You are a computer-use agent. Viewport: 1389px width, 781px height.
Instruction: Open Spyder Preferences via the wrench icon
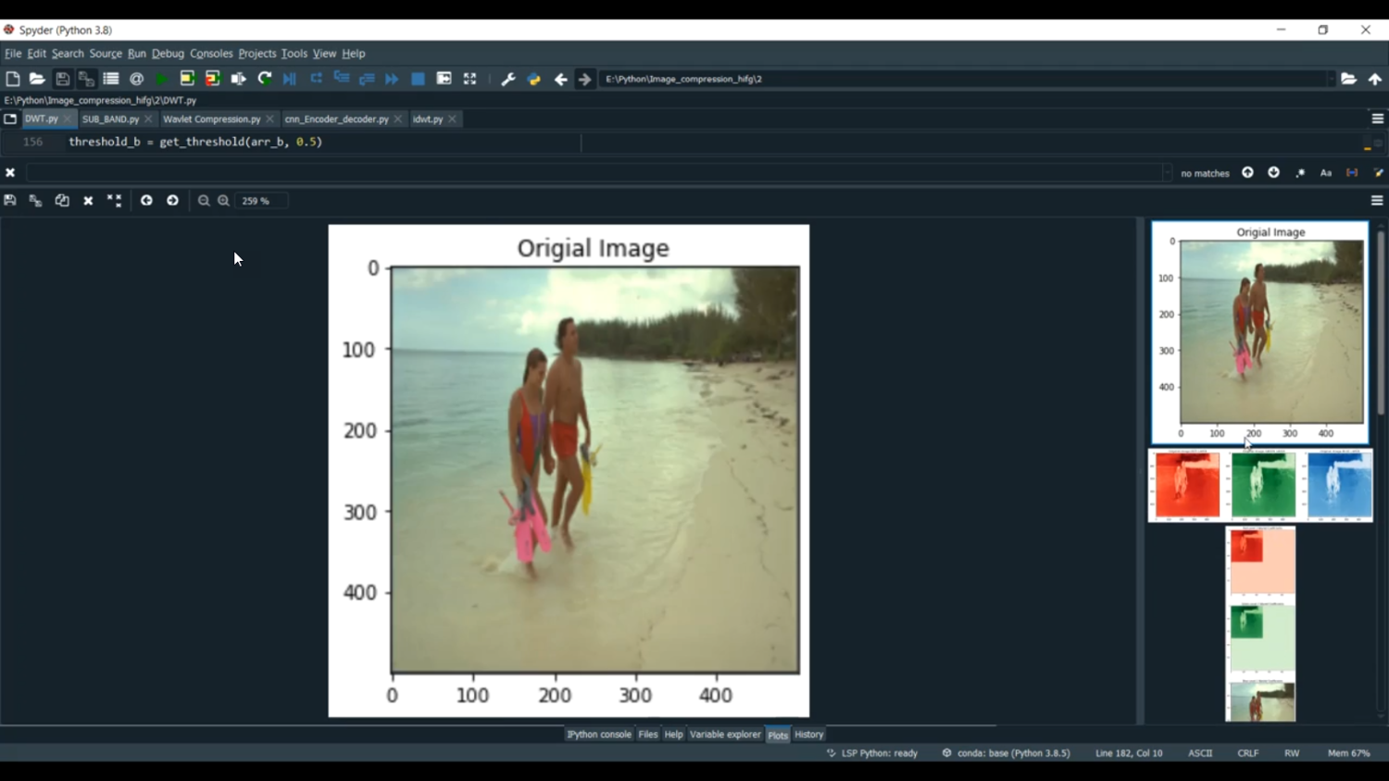[x=507, y=79]
